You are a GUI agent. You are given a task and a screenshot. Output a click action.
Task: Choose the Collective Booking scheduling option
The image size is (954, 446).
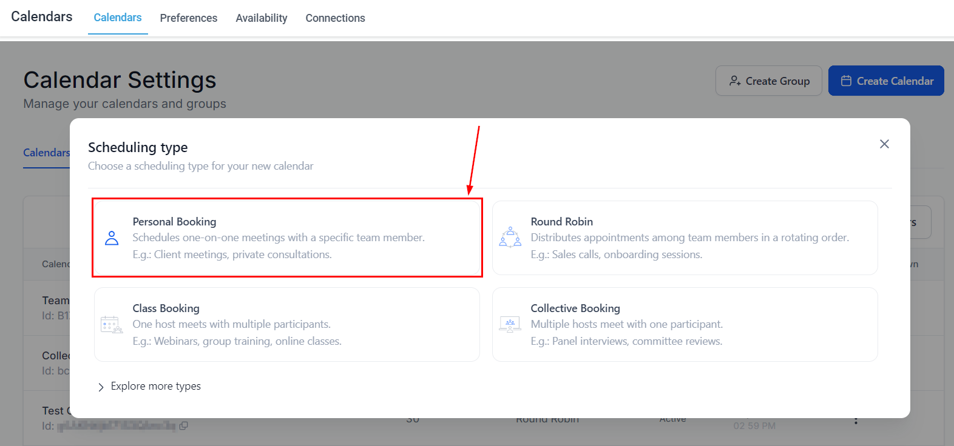(685, 325)
